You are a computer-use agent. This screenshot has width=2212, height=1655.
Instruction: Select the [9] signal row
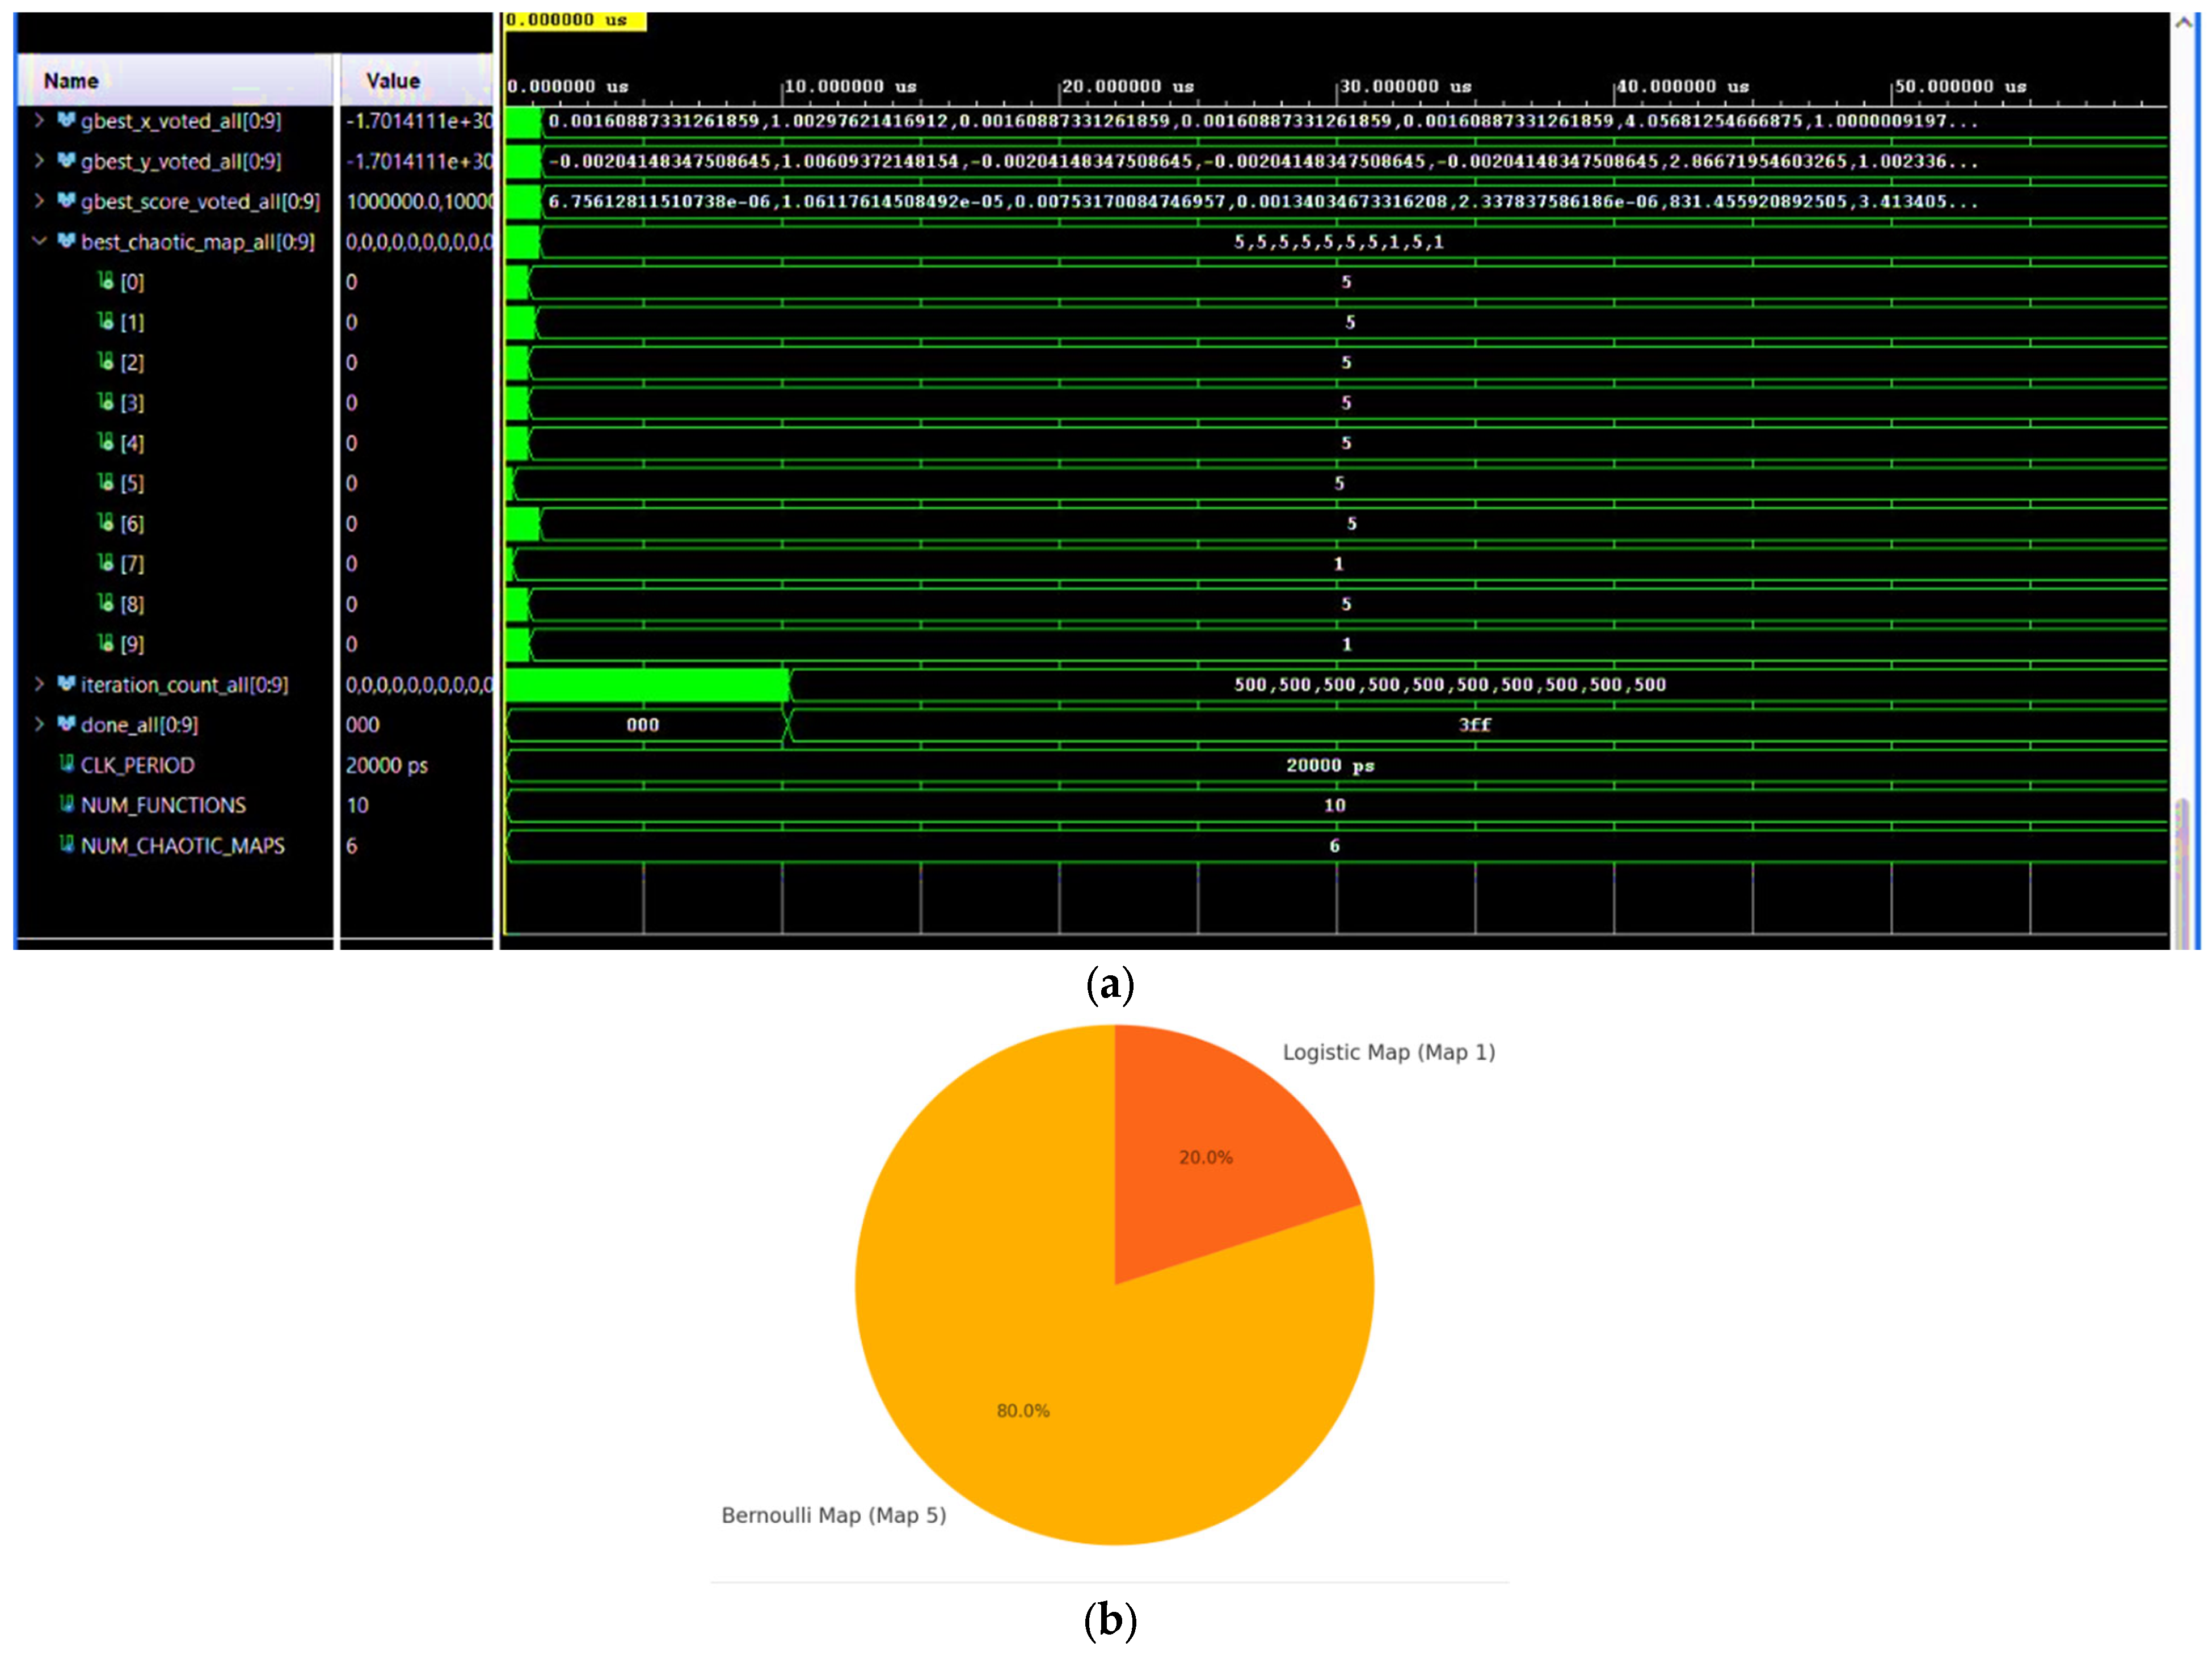(x=132, y=645)
